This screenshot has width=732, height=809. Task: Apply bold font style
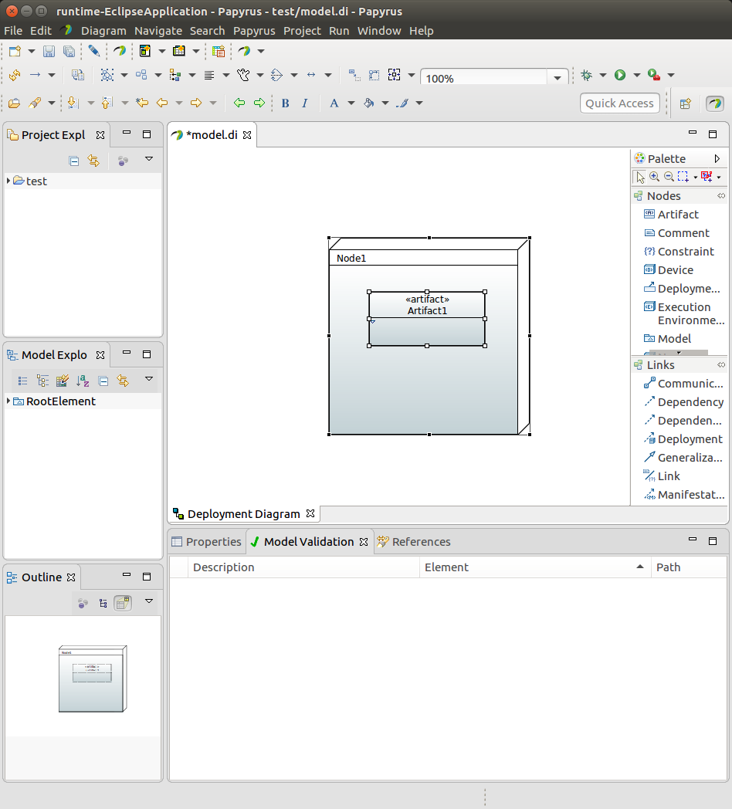pos(285,103)
